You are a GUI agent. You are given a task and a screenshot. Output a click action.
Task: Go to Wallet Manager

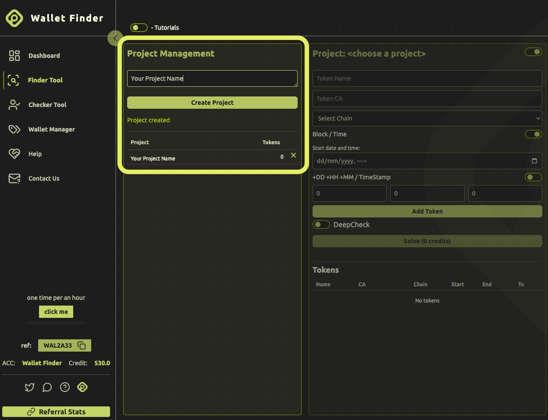point(51,129)
